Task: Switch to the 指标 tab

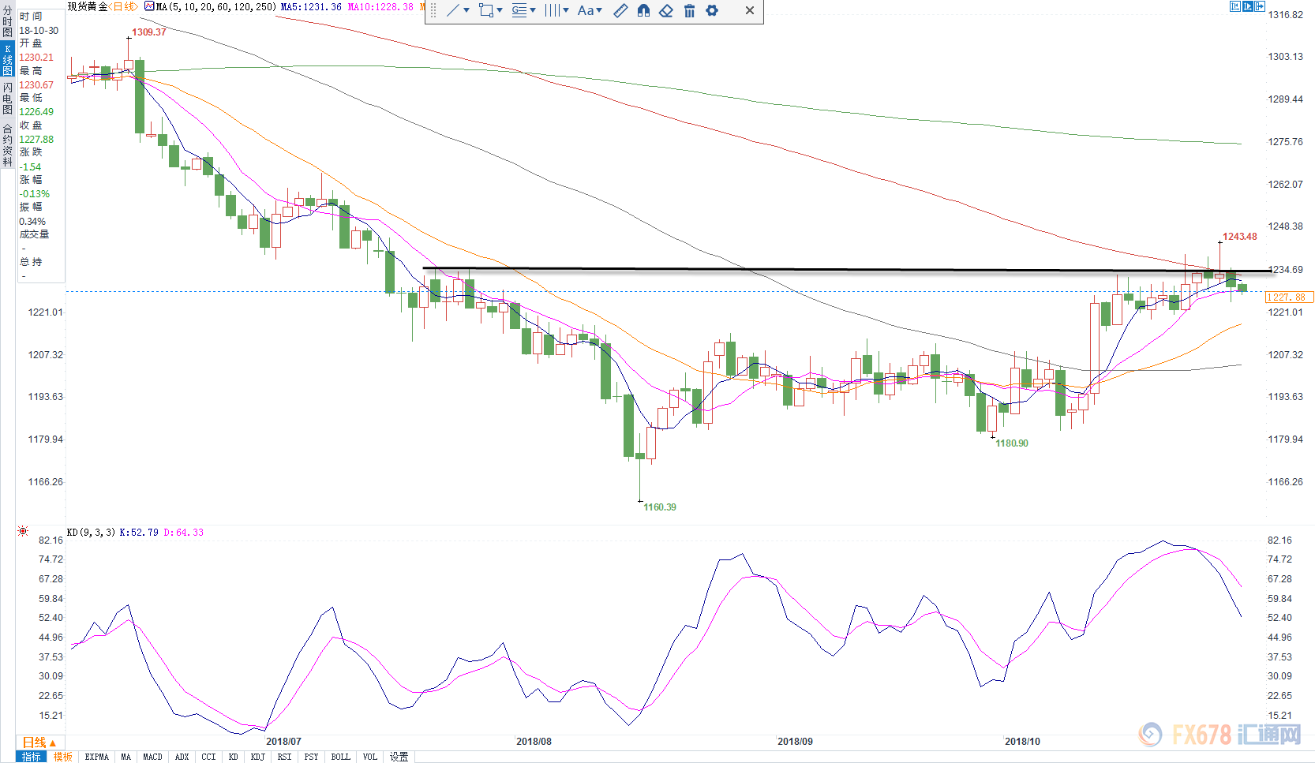Action: (31, 757)
